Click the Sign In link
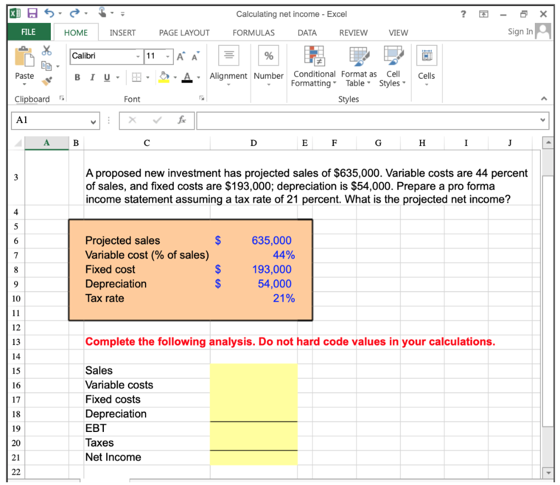Image resolution: width=560 pixels, height=485 pixels. click(520, 32)
